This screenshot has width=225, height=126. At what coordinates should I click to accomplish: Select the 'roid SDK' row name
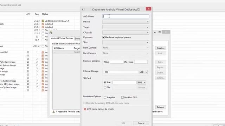[4, 52]
